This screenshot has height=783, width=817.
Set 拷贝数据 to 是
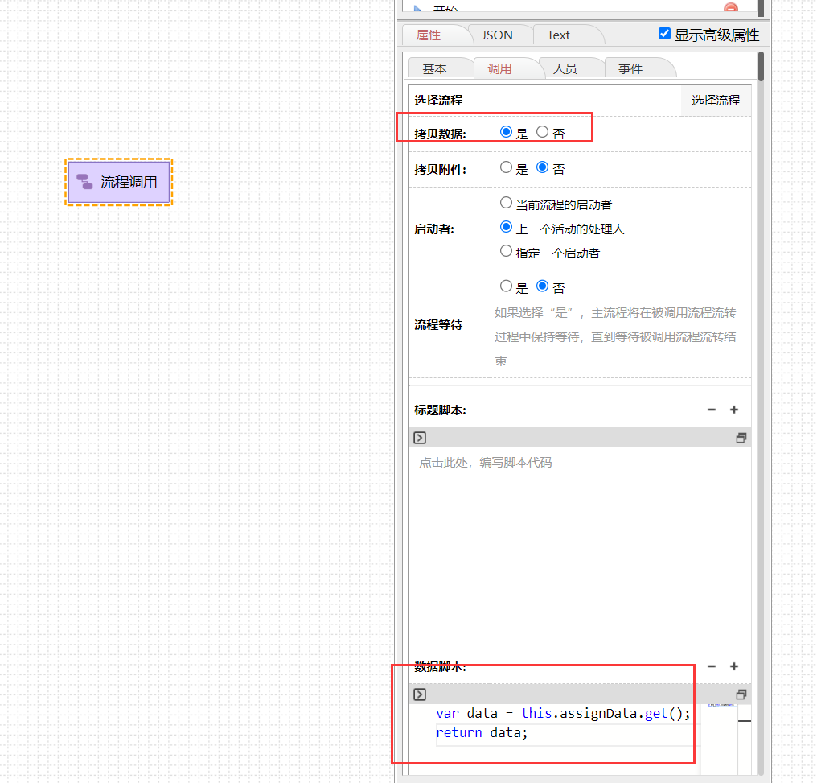click(506, 132)
